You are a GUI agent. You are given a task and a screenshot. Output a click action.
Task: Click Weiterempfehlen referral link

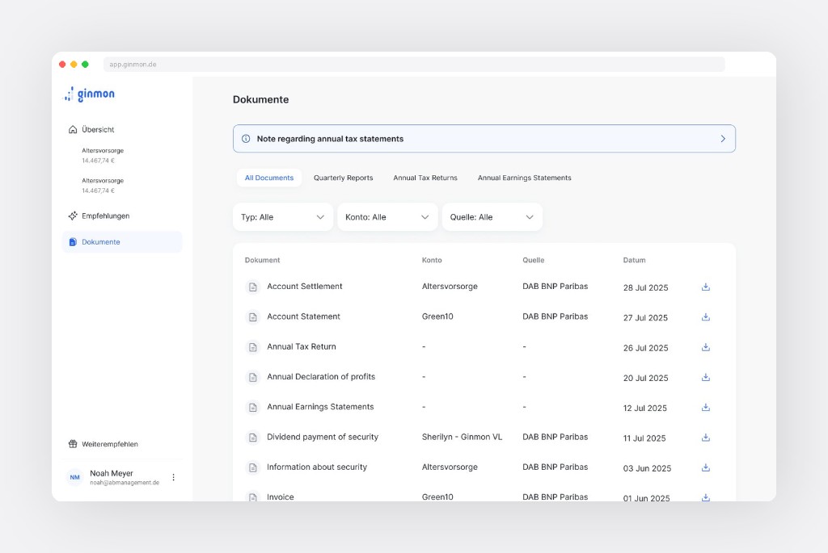point(109,444)
